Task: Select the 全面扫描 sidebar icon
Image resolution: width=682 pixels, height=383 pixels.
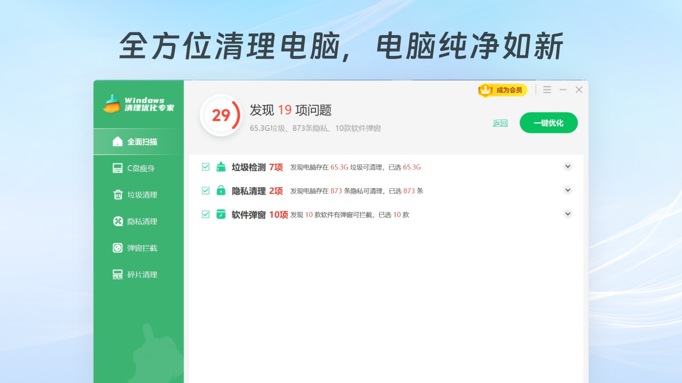Action: click(x=118, y=141)
